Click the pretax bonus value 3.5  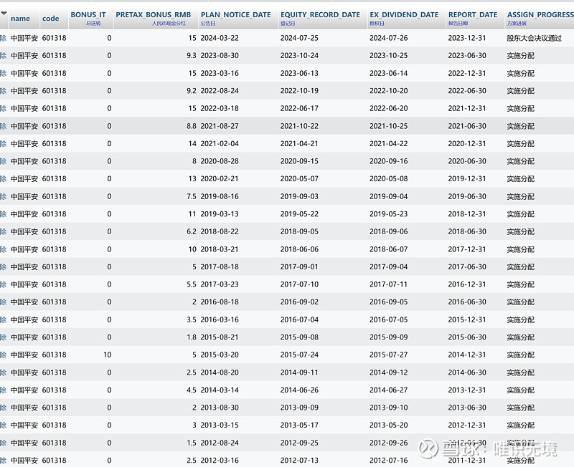(x=192, y=319)
